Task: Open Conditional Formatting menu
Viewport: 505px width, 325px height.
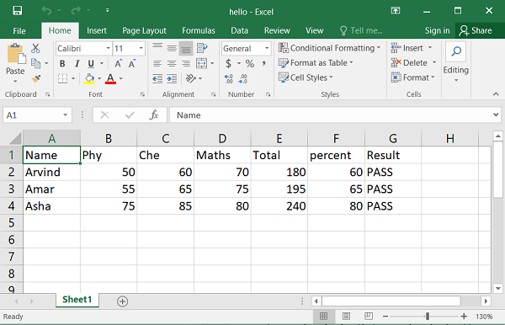Action: [329, 48]
